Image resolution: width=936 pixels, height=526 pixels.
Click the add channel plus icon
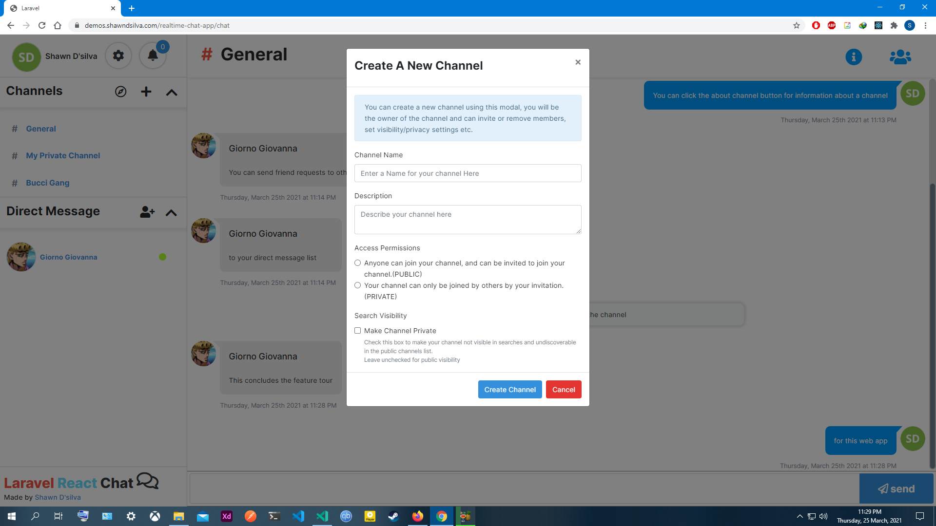(146, 92)
